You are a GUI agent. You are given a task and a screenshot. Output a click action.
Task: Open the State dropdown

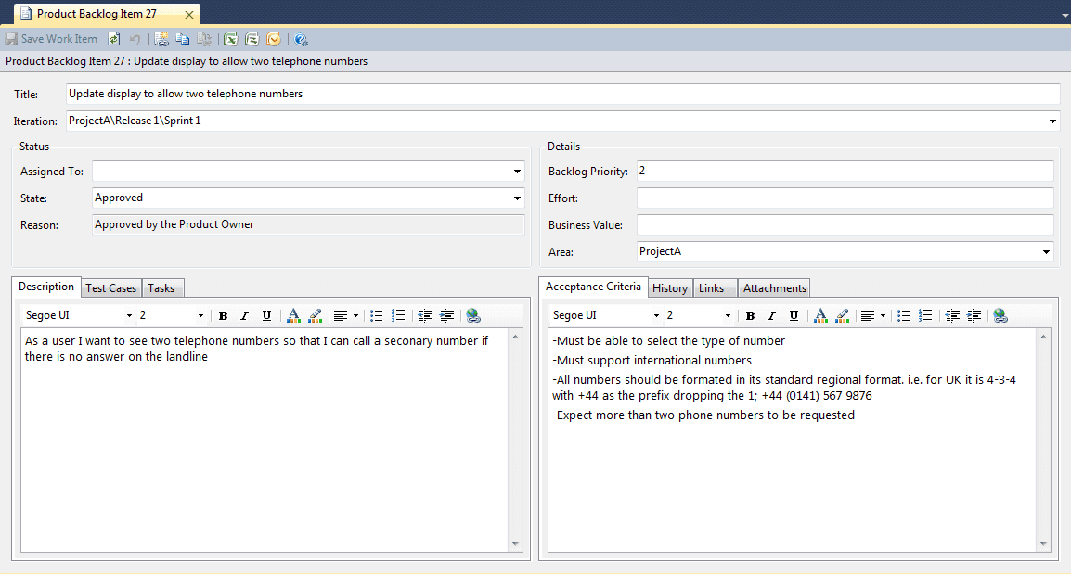[x=517, y=198]
